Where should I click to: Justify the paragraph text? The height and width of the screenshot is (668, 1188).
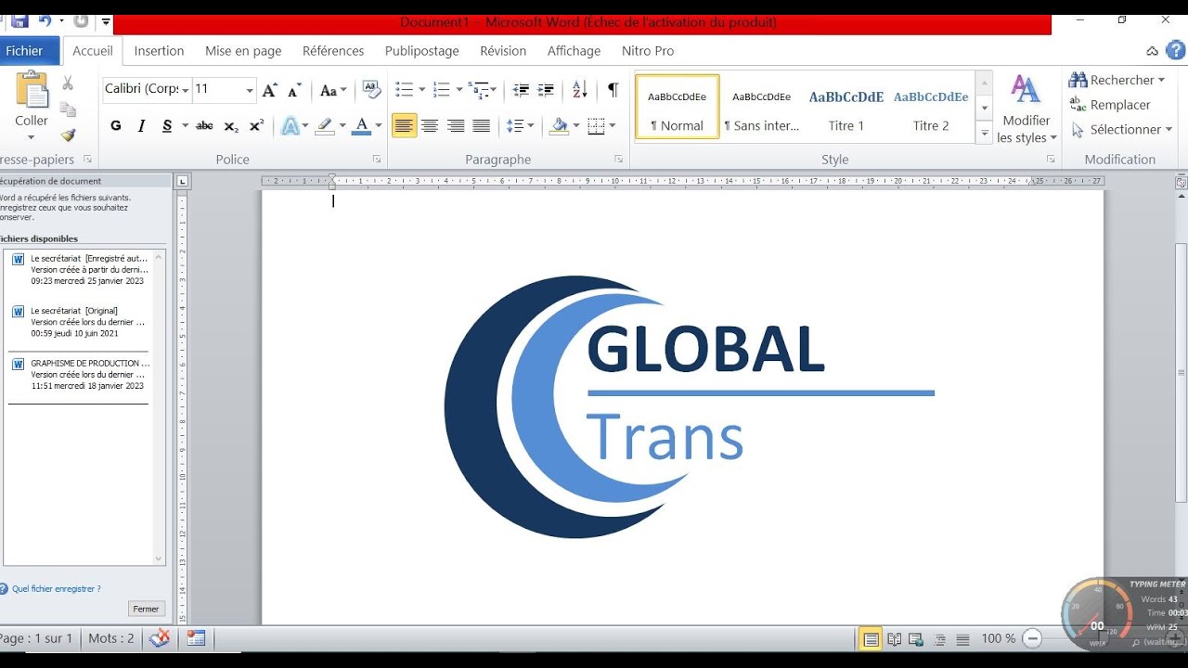481,125
